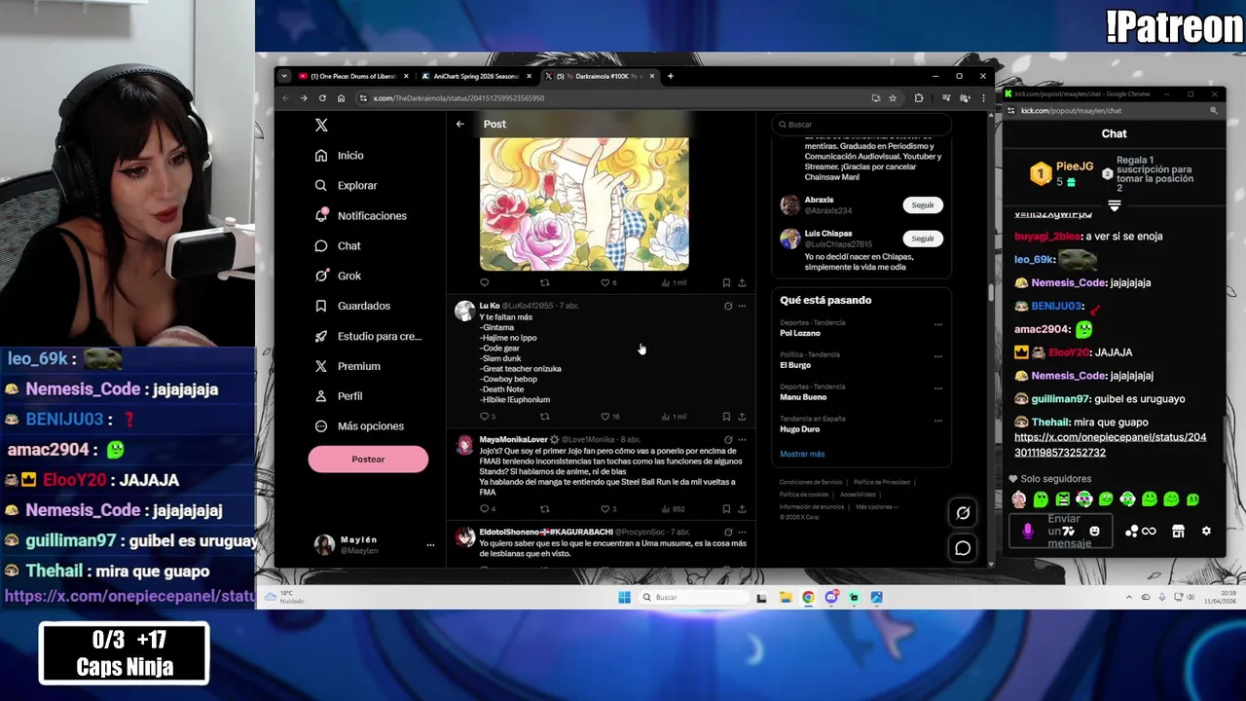Screen dimensions: 1246x701
Task: Open Estudio para creadores item
Action: click(x=368, y=336)
